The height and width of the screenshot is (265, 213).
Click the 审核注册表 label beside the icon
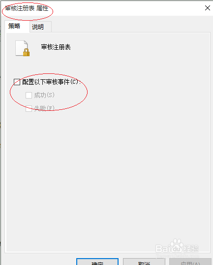pos(56,47)
